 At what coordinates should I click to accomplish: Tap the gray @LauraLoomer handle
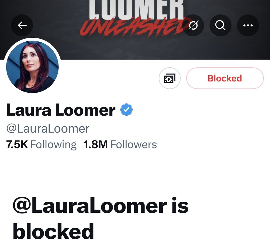(48, 128)
